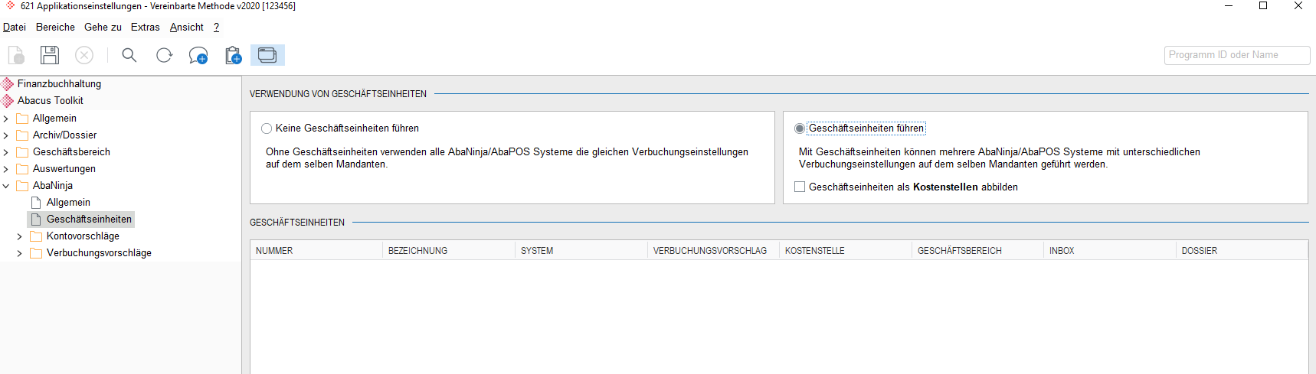
Task: Click the refresh arrow toolbar icon
Action: coord(164,55)
